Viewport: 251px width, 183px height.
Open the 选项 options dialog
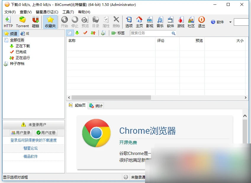pos(129,21)
